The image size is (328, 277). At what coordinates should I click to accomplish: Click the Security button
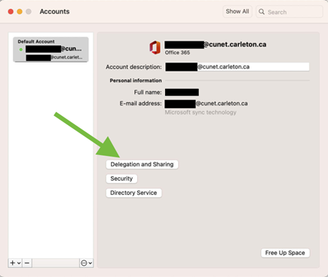121,178
